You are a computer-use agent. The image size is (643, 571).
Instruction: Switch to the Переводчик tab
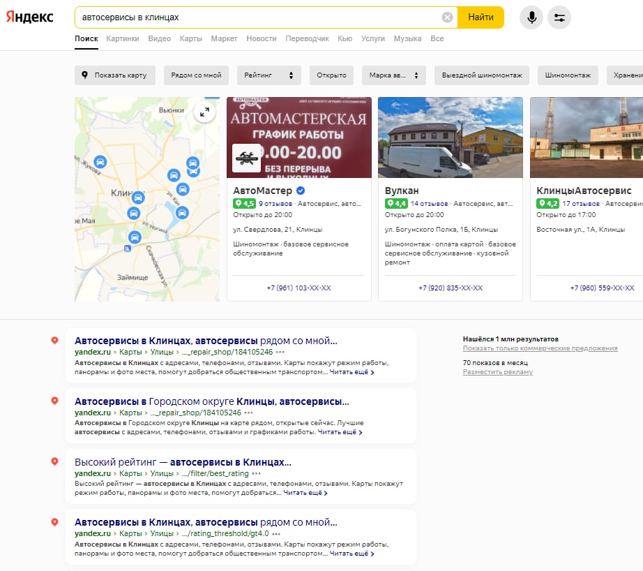coord(307,38)
